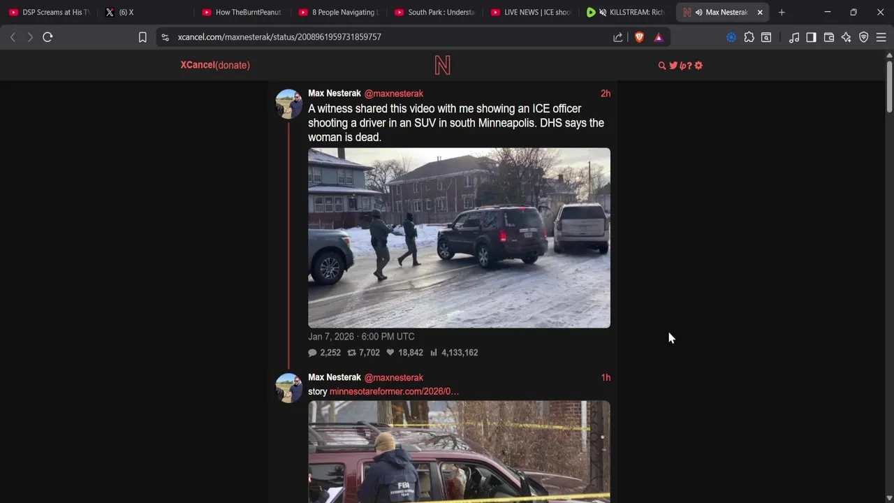Toggle the browser sidebar panel
The image size is (894, 503).
[811, 37]
